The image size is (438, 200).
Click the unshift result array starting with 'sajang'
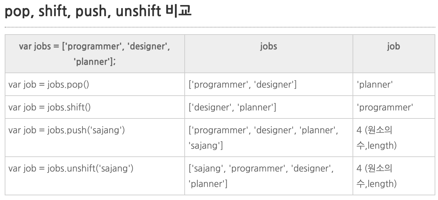click(269, 176)
